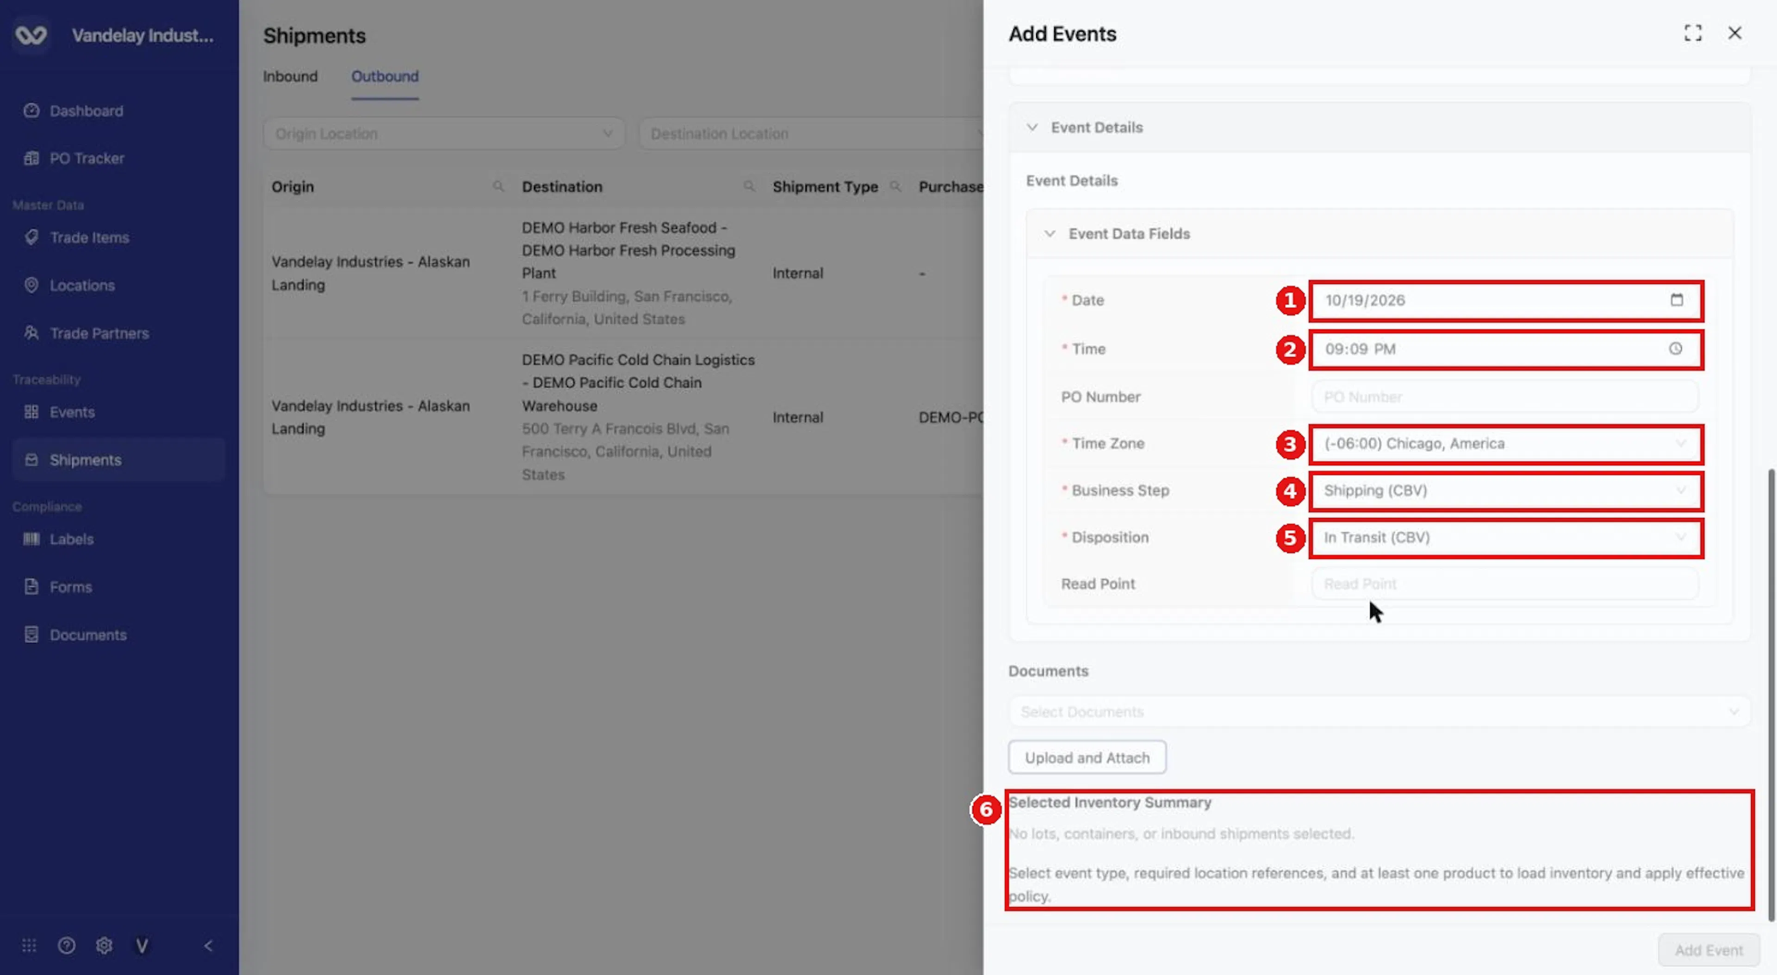The height and width of the screenshot is (975, 1777).
Task: Search the Shipment Type column
Action: pos(895,186)
